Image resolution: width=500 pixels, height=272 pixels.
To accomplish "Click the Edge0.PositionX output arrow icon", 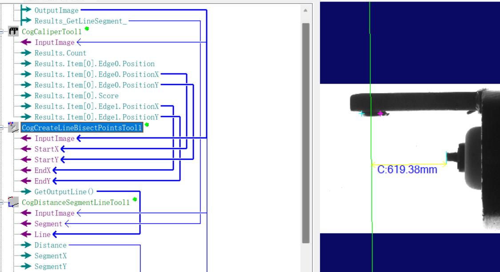I will 26,74.
